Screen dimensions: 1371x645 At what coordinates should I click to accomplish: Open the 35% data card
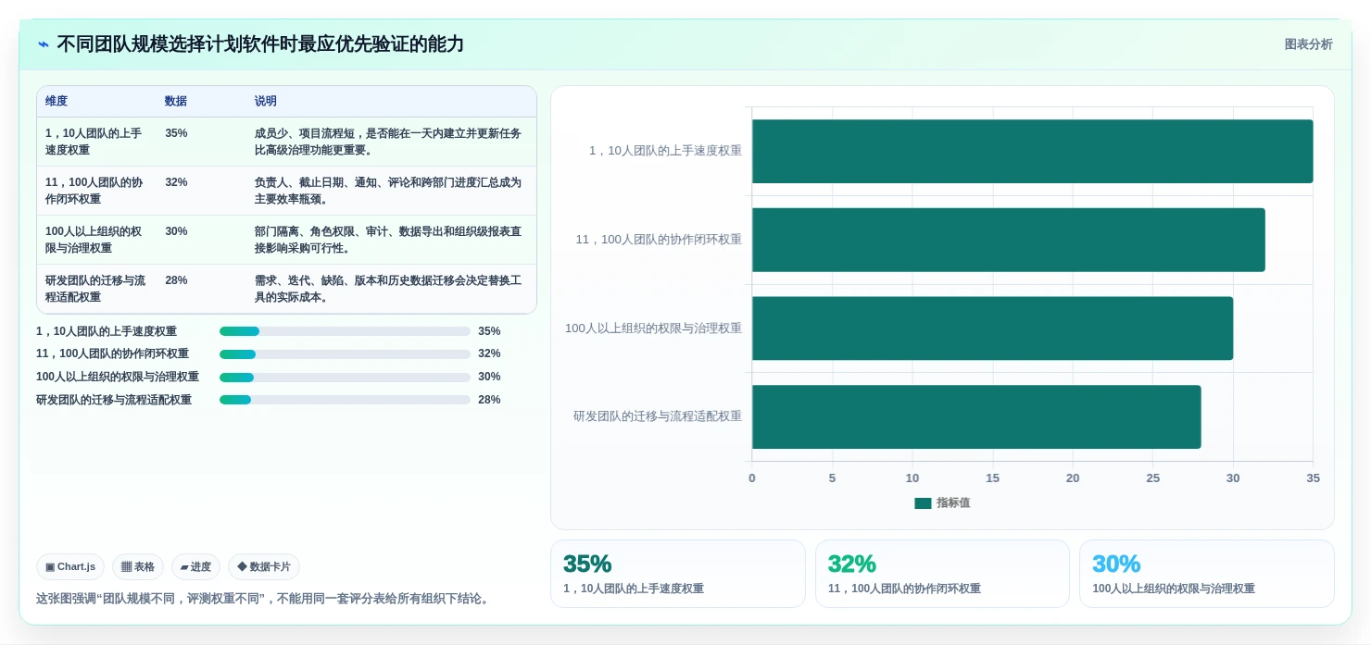678,574
